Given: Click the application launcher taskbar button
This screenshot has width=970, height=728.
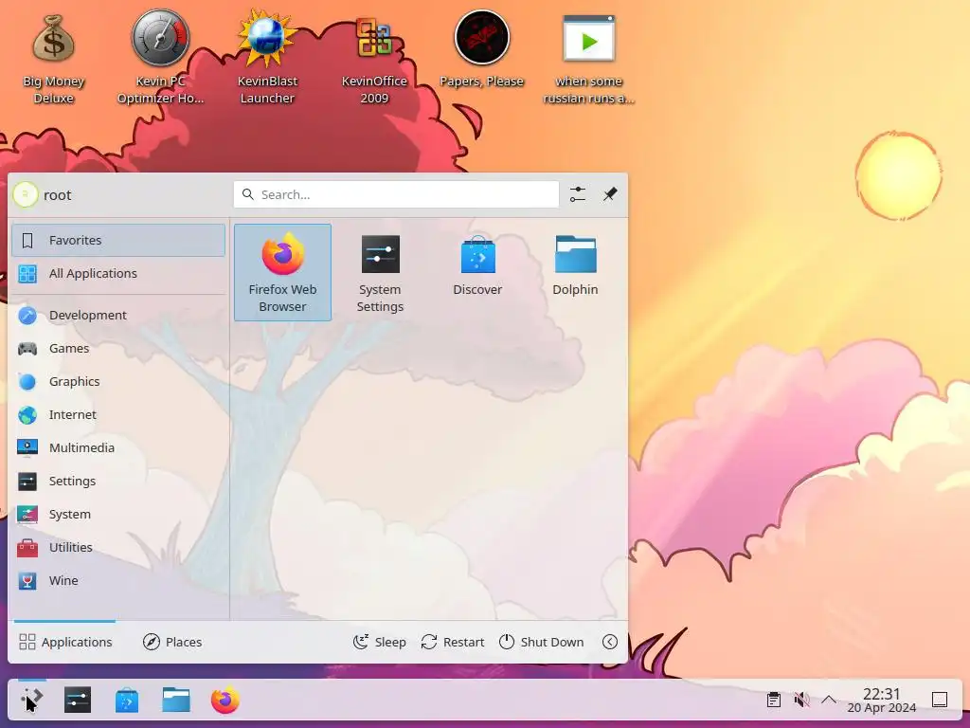Looking at the screenshot, I should click(31, 701).
